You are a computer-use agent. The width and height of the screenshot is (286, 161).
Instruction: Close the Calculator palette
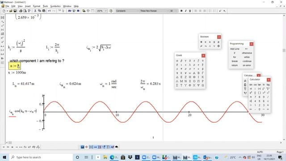click(269, 80)
